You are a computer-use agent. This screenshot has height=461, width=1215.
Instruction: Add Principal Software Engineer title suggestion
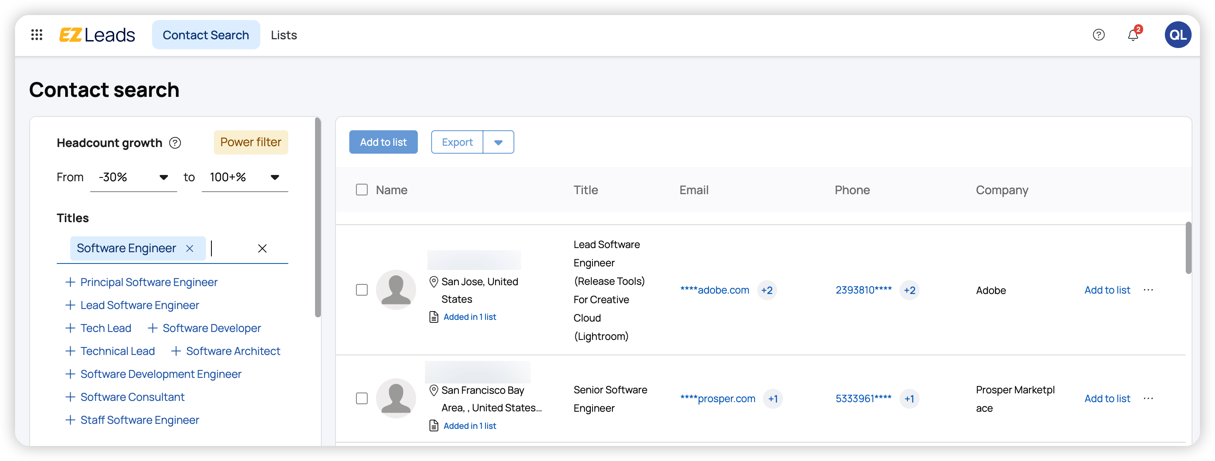click(x=142, y=282)
